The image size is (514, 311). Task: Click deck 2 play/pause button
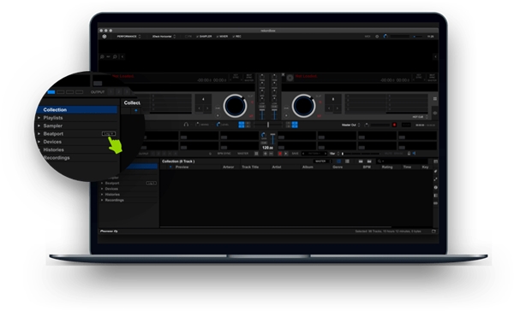286,115
